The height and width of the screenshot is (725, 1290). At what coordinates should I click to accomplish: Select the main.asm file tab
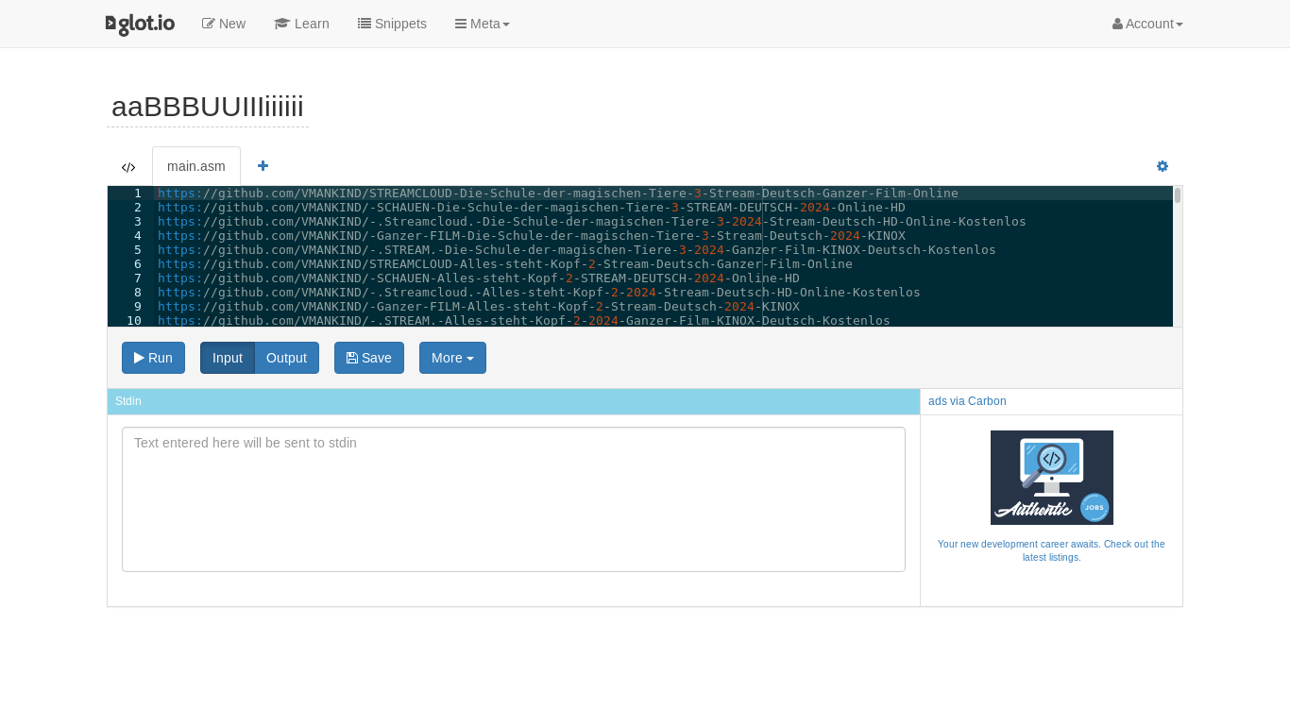pos(196,166)
